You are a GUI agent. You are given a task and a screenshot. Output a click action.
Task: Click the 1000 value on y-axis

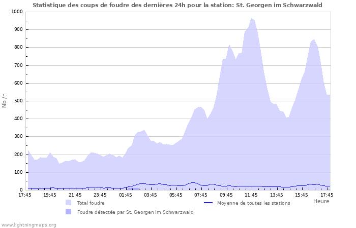(16, 12)
